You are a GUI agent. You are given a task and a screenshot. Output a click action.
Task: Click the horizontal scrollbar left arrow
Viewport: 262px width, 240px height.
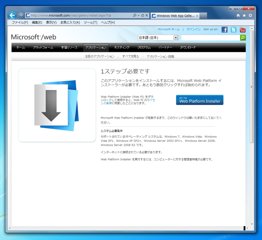coord(9,228)
